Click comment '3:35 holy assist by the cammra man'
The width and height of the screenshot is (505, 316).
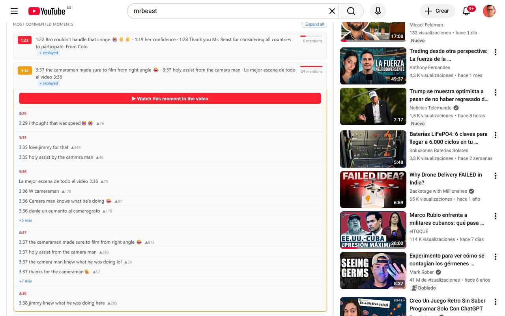(56, 157)
